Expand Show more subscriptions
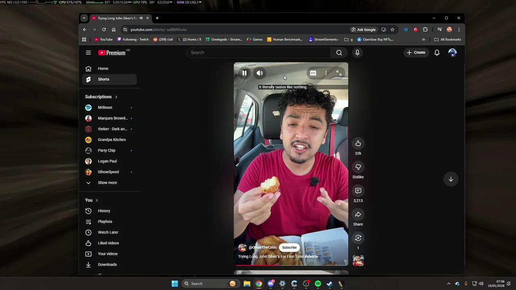 pyautogui.click(x=109, y=183)
